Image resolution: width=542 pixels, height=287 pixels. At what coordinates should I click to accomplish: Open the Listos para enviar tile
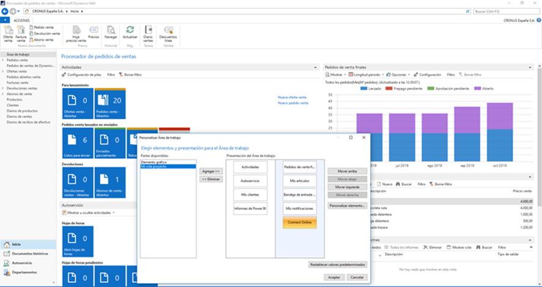(x=78, y=143)
